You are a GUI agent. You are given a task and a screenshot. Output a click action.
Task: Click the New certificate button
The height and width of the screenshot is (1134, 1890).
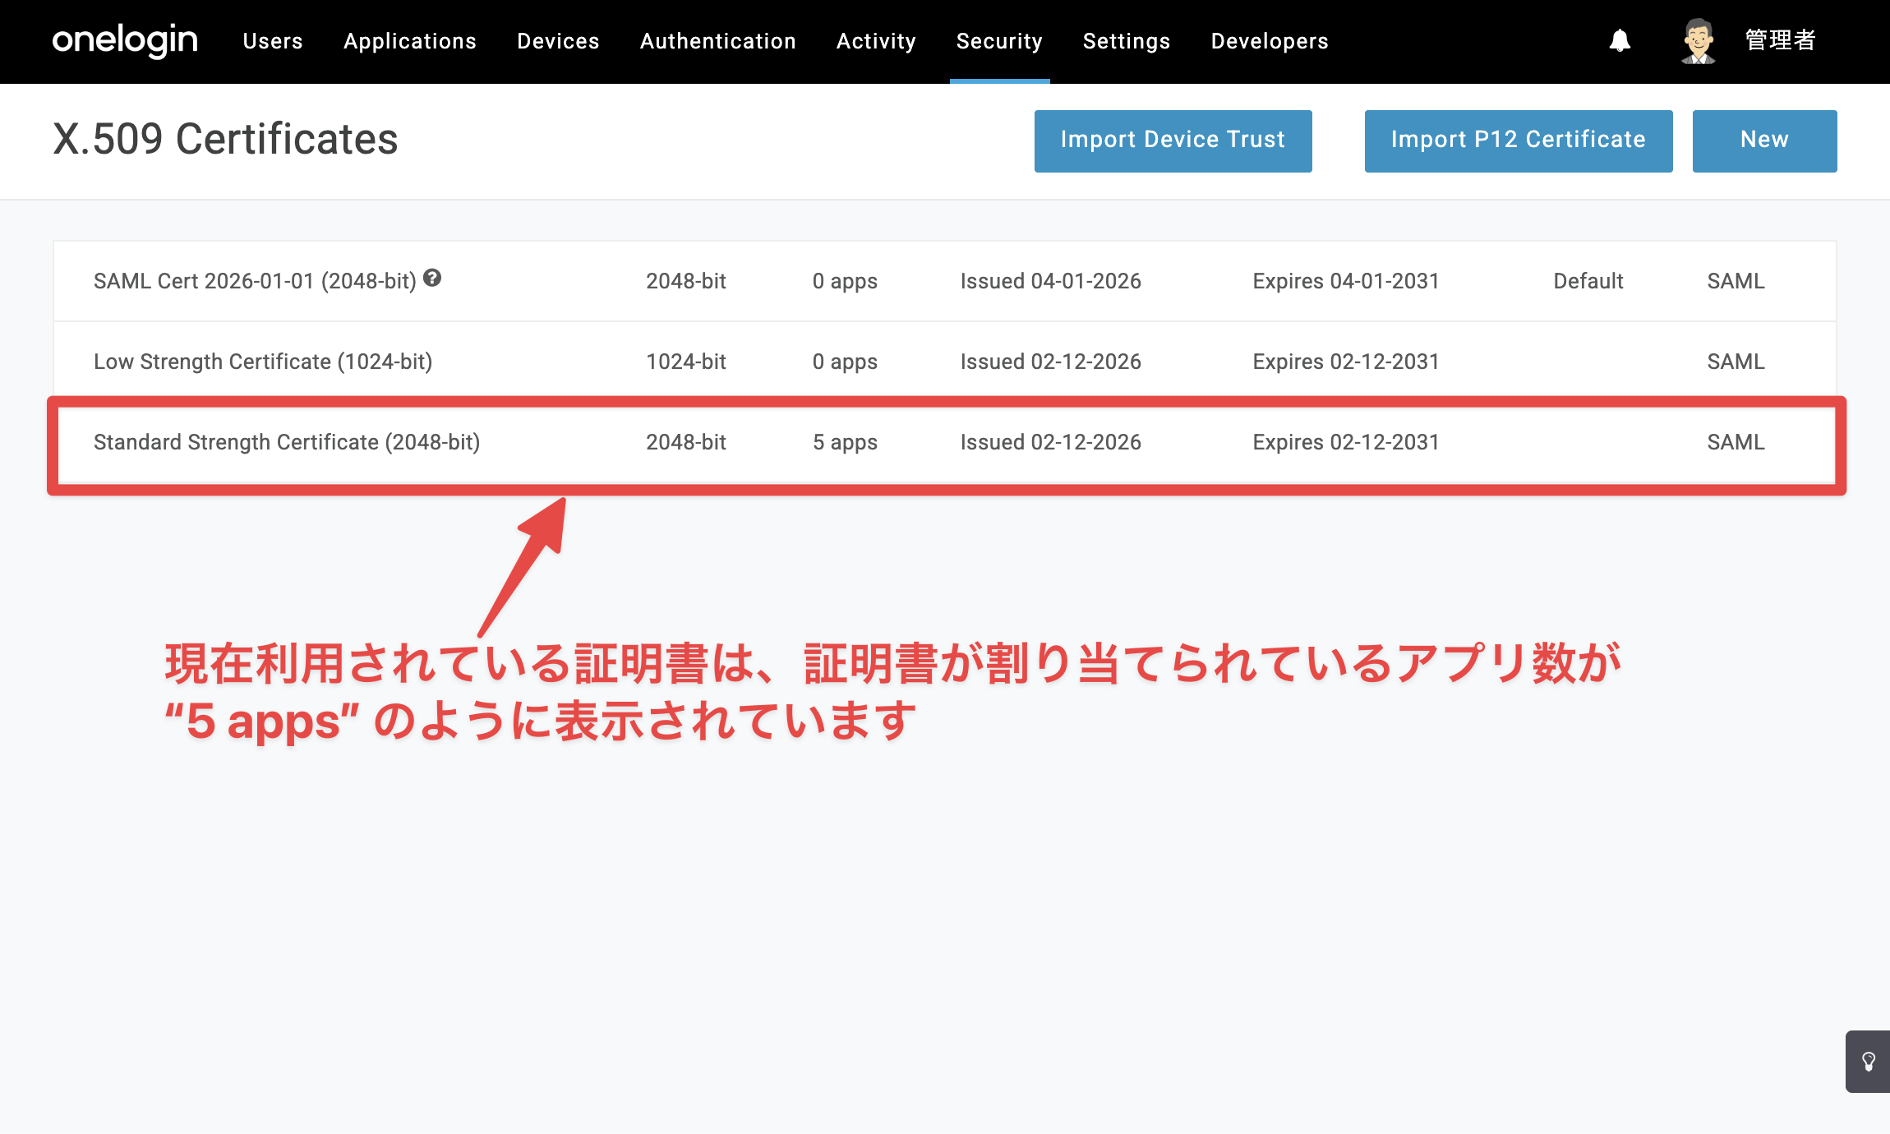pos(1764,141)
